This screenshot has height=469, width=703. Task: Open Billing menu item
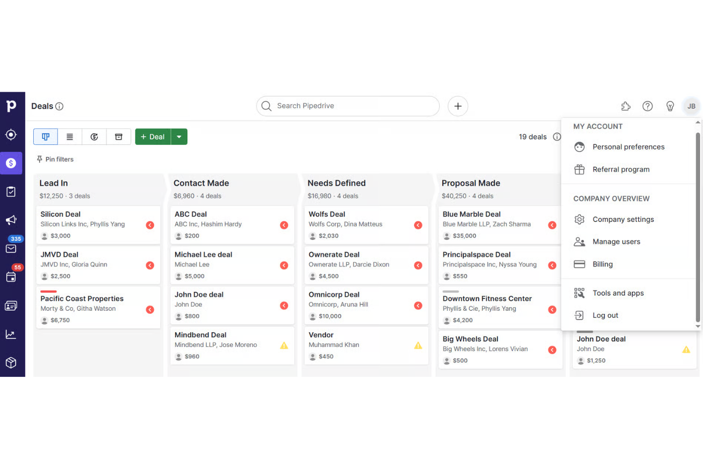[628, 264]
